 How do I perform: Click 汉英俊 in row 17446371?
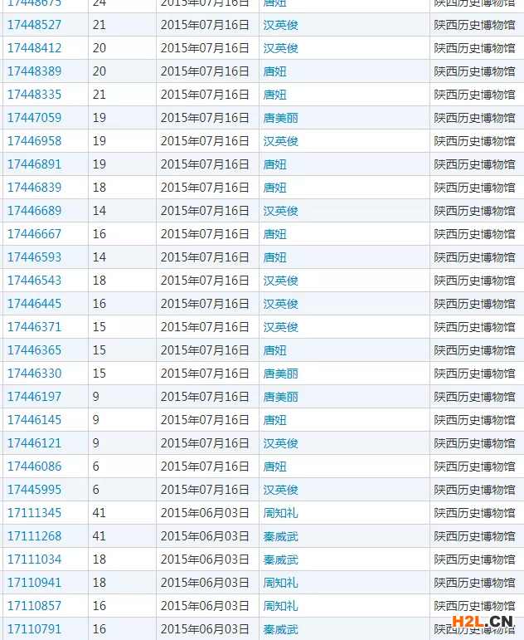pyautogui.click(x=280, y=328)
